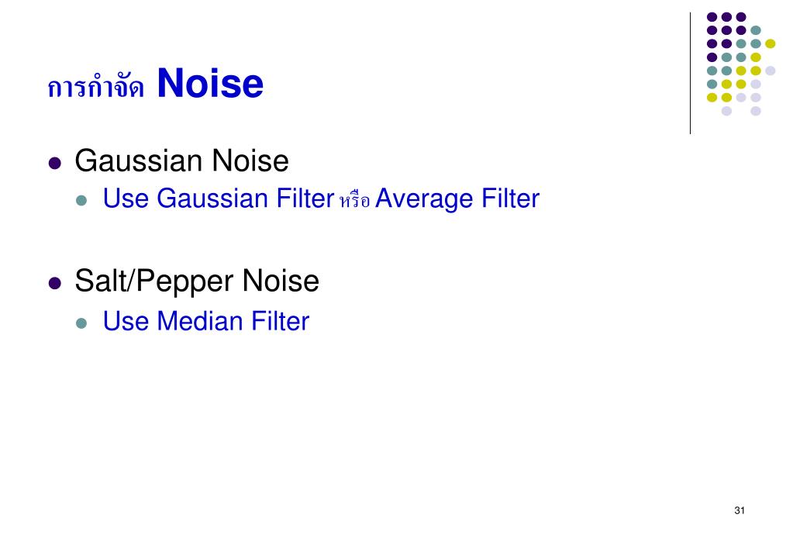793x549 pixels.
Task: Click the teal dot in second dot row
Action: pyautogui.click(x=756, y=30)
